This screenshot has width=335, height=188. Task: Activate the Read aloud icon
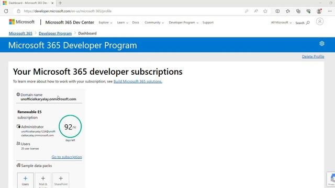point(256,11)
